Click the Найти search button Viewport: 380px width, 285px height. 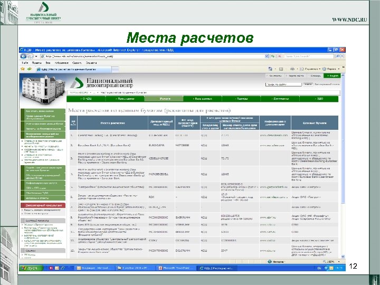click(x=308, y=84)
